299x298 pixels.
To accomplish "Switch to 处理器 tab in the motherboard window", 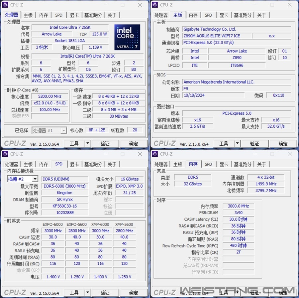I will pyautogui.click(x=161, y=15).
